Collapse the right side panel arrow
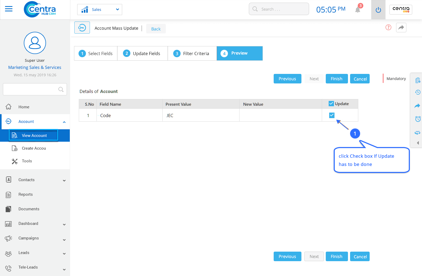The width and height of the screenshot is (422, 276). tap(418, 143)
